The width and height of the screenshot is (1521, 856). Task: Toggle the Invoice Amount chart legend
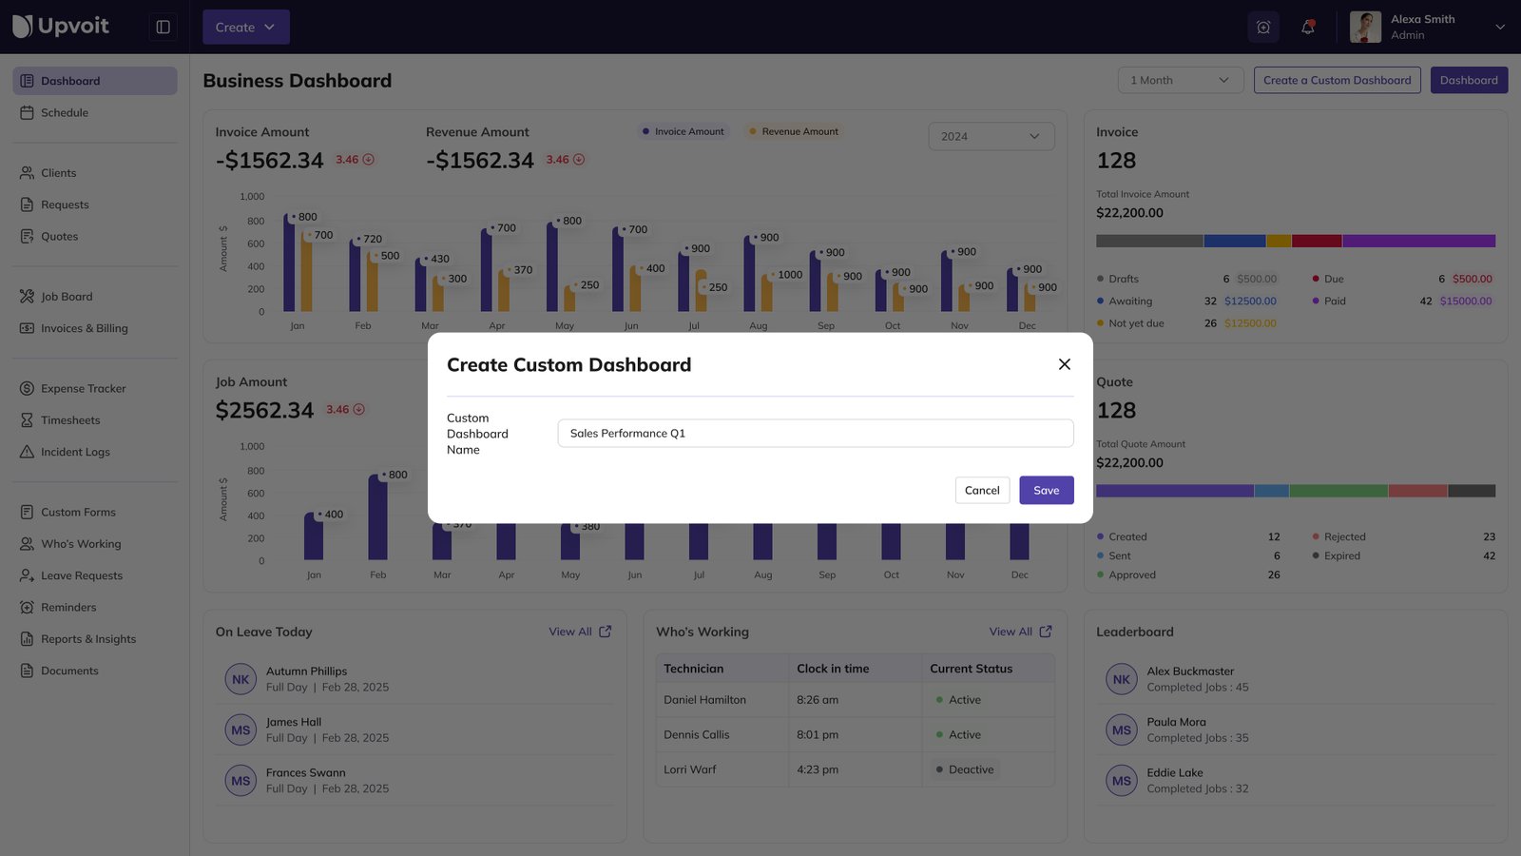[x=683, y=131]
